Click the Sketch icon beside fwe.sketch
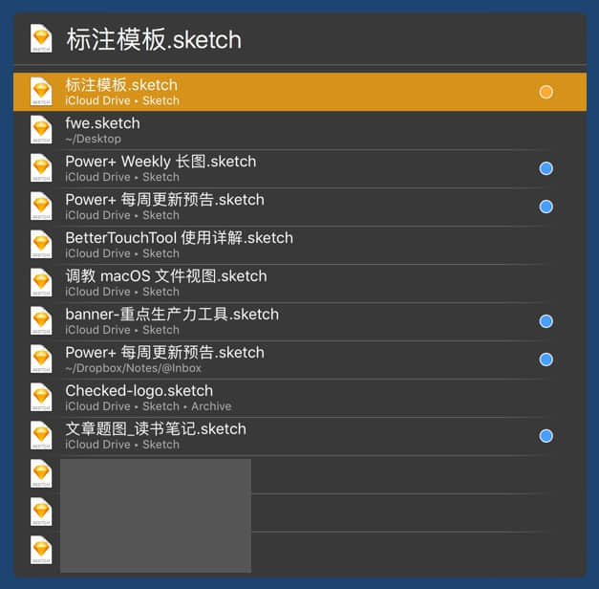Image resolution: width=599 pixels, height=589 pixels. (x=41, y=130)
